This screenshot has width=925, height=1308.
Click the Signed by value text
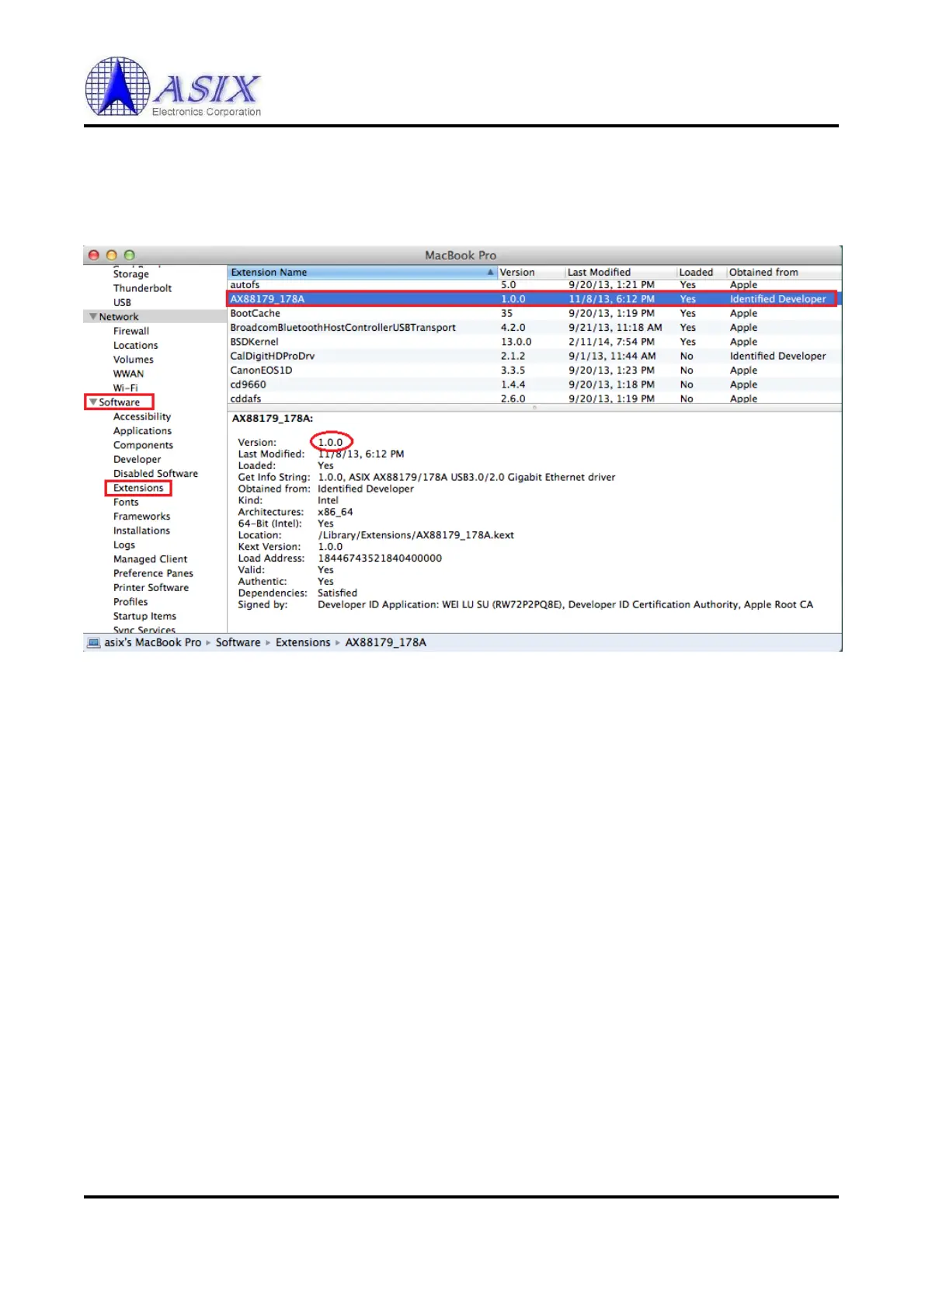[565, 605]
